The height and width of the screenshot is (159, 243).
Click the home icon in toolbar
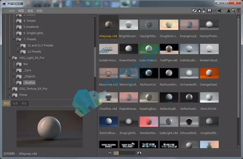pos(200,11)
